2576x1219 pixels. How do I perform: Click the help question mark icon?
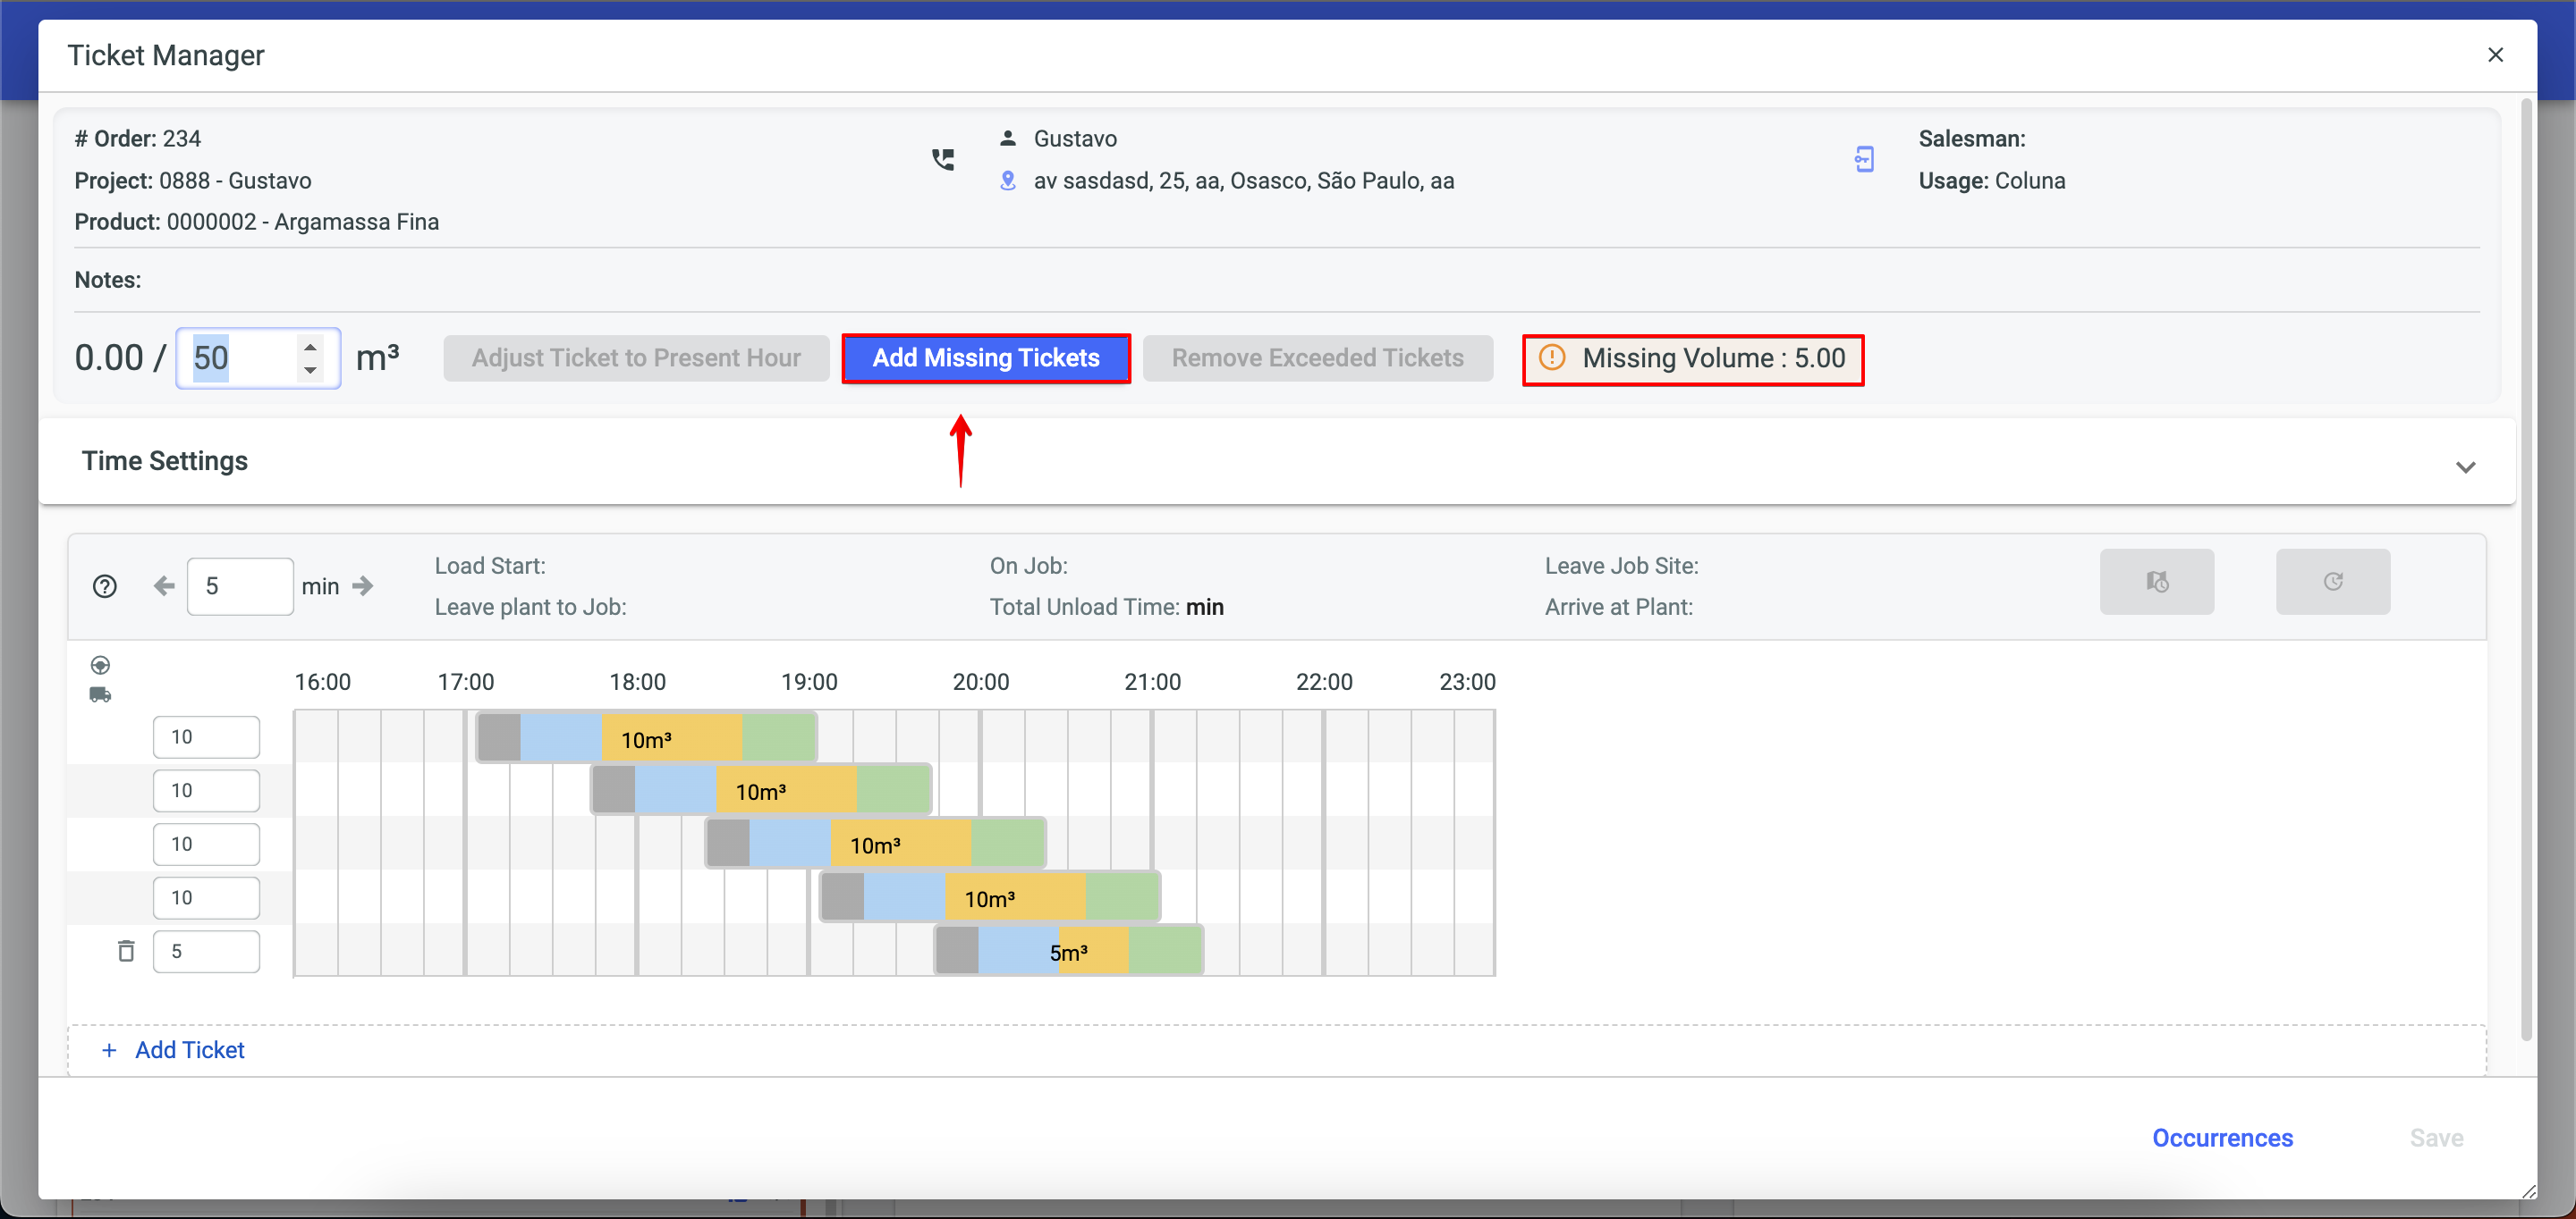[x=105, y=586]
